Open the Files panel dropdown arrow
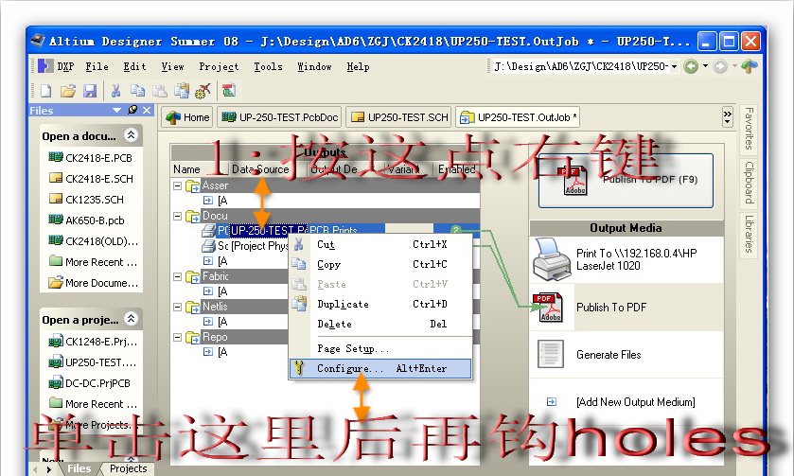This screenshot has width=794, height=476. 117,110
